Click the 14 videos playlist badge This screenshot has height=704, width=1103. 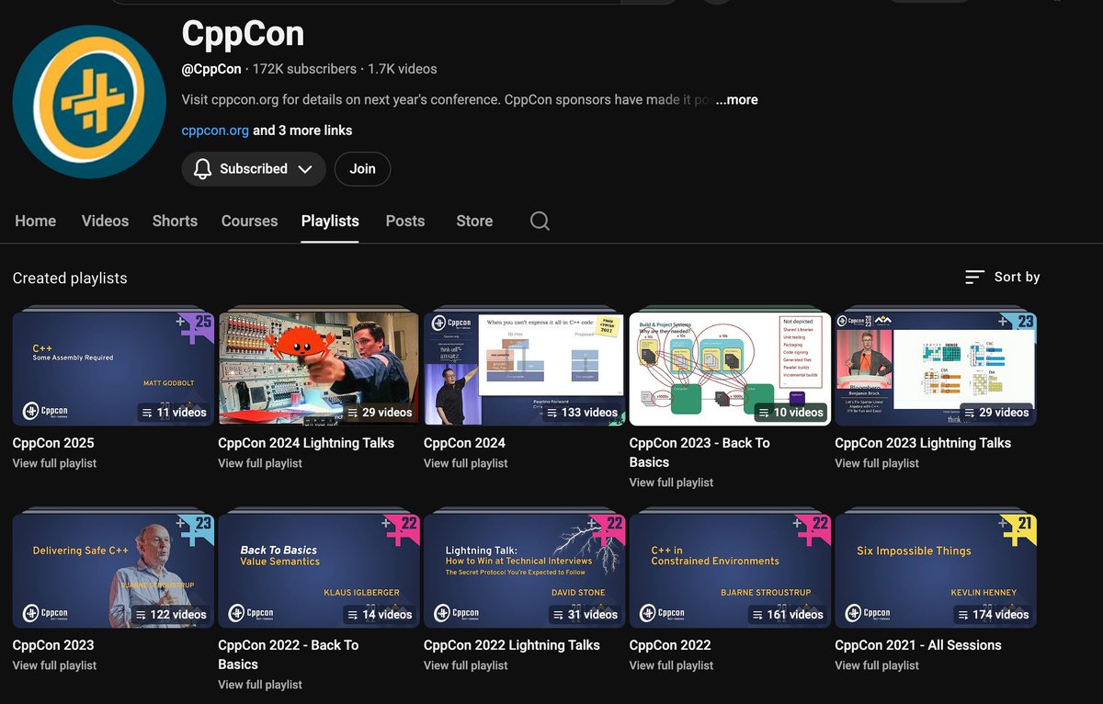[380, 615]
